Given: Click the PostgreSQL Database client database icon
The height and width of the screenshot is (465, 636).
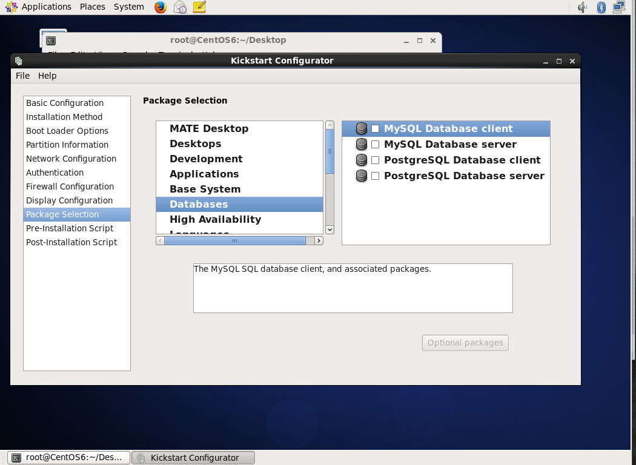Looking at the screenshot, I should (361, 160).
